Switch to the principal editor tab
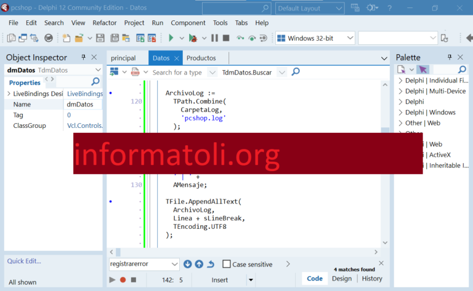The width and height of the screenshot is (473, 291). click(x=123, y=58)
